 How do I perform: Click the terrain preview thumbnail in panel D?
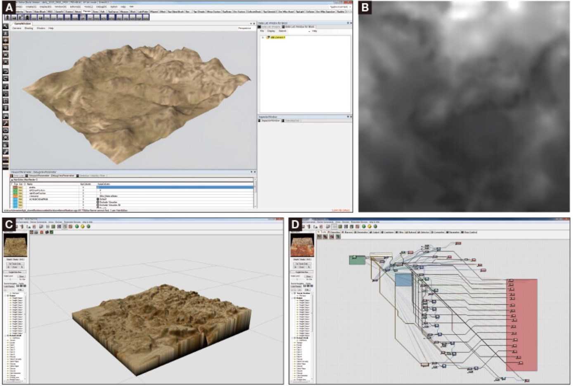[x=302, y=246]
